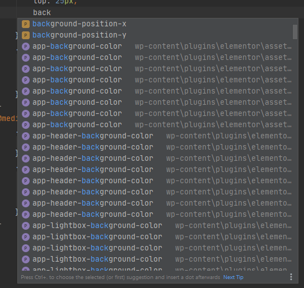304x288 pixels.
Task: Click the orange P icon beside background-position-y
Action: [26, 35]
